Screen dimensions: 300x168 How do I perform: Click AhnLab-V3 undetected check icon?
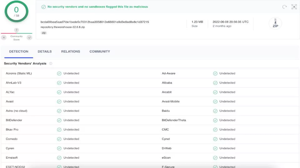click(59, 83)
